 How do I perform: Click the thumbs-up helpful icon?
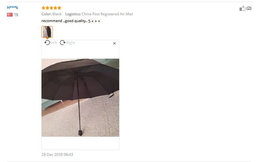pyautogui.click(x=242, y=8)
